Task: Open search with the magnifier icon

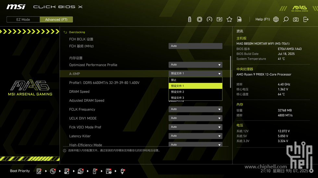Action: coord(286,19)
